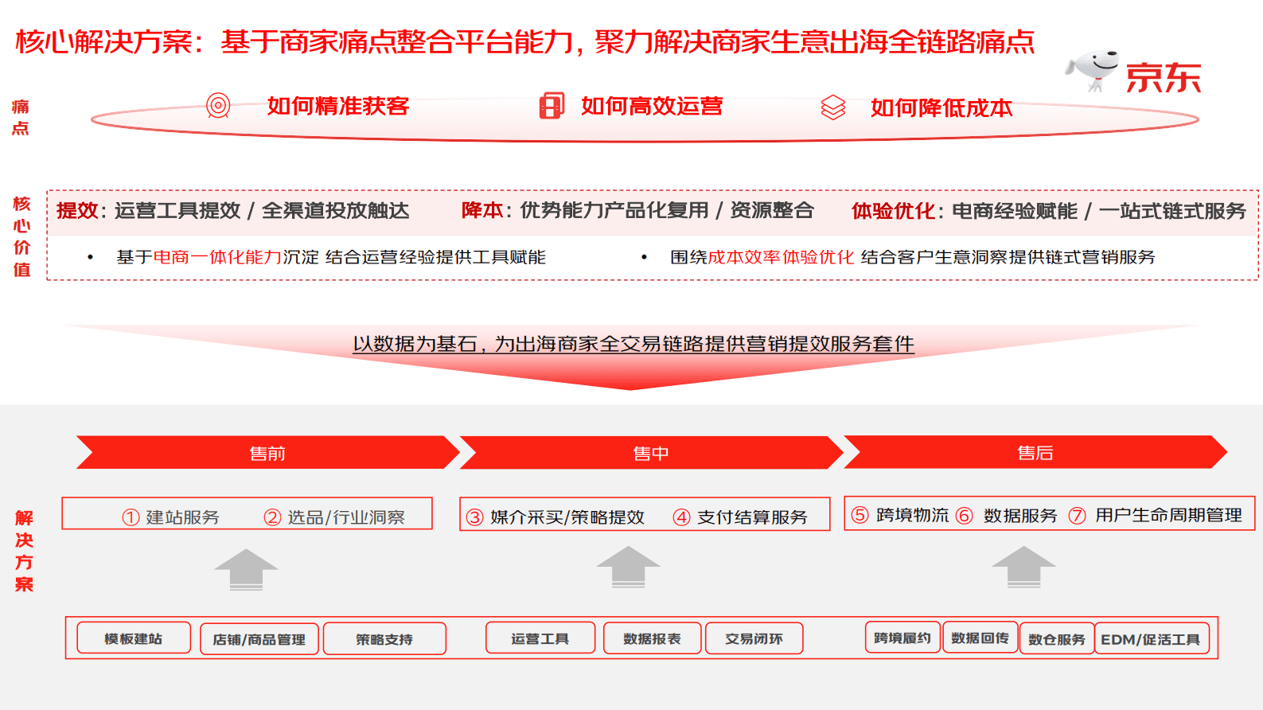Click the EDM/促活工具 box
The width and height of the screenshot is (1263, 710).
(1152, 638)
